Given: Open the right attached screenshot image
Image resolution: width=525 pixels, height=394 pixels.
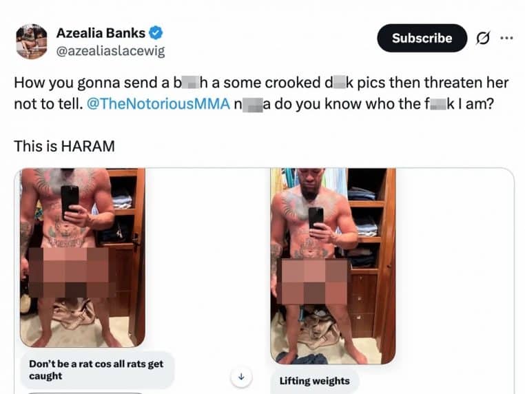Looking at the screenshot, I should (x=333, y=266).
